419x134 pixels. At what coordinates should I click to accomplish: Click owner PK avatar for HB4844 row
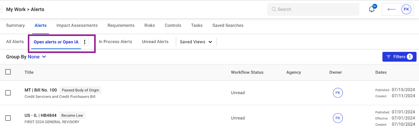pyautogui.click(x=338, y=118)
